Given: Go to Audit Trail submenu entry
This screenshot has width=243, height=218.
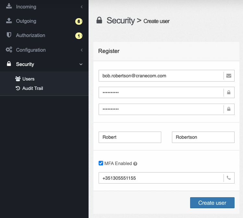Looking at the screenshot, I should point(29,88).
